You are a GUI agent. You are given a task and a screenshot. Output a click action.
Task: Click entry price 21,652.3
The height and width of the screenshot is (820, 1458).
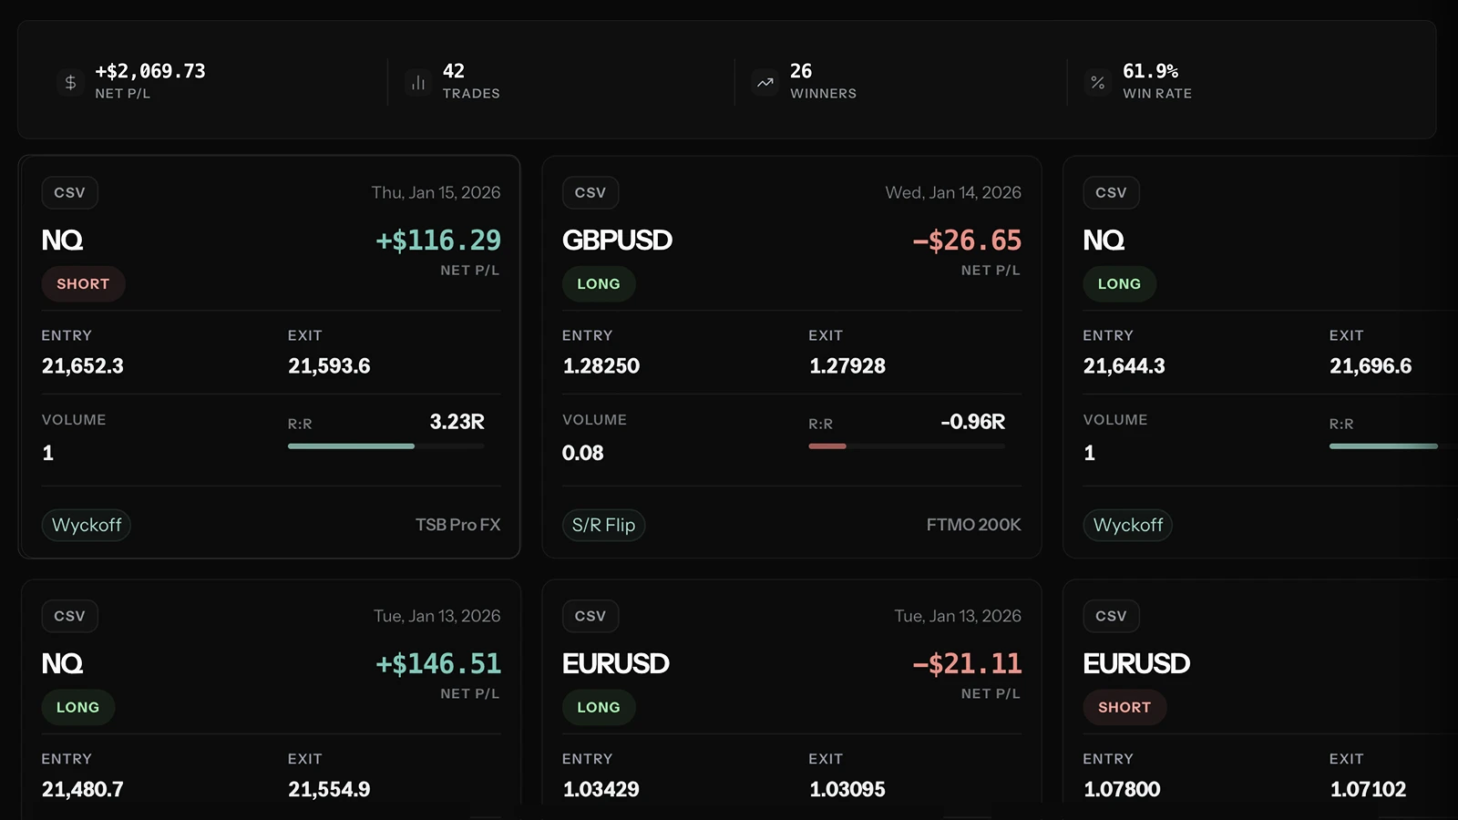(83, 366)
